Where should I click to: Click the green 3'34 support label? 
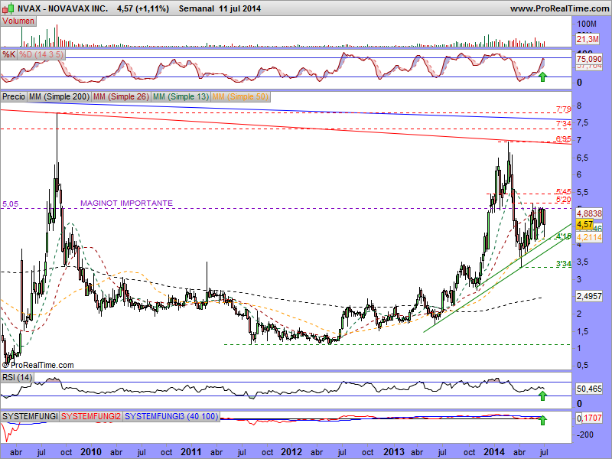click(564, 264)
